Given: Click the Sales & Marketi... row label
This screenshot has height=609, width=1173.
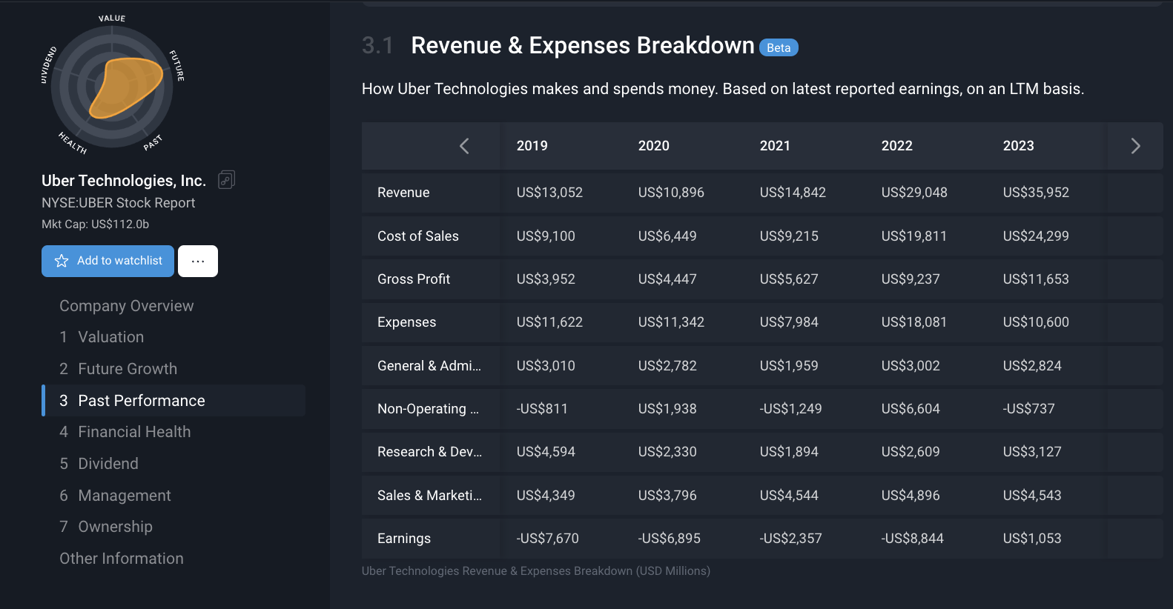Looking at the screenshot, I should pos(430,496).
